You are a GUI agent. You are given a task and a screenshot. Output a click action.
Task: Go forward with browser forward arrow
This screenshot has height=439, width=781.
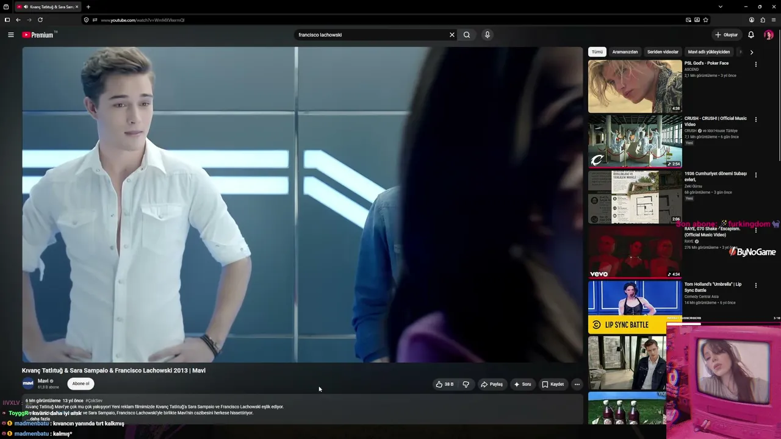pos(29,20)
